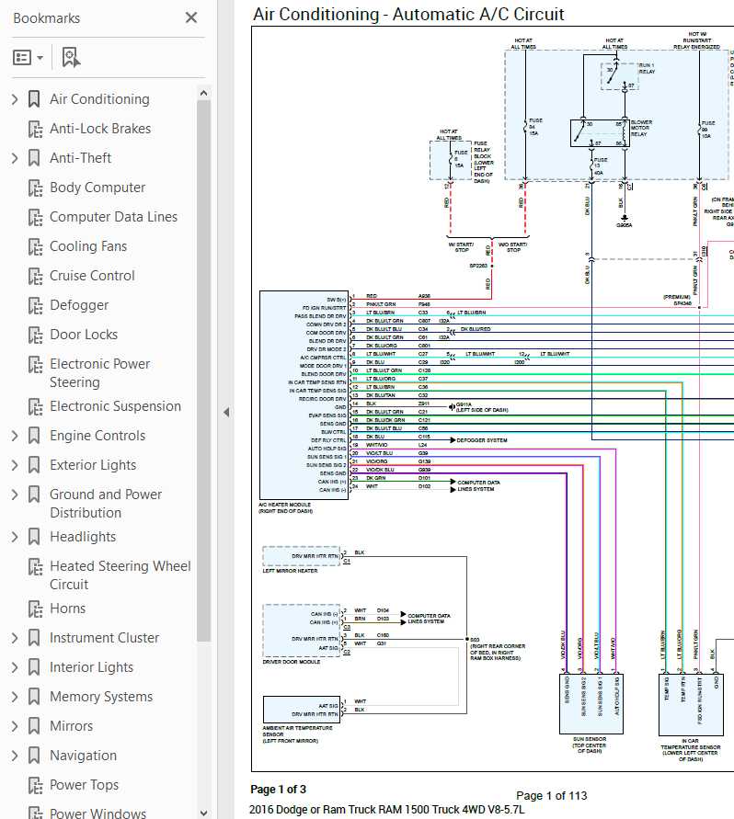Open Ground and Power Distribution bookmark
The image size is (734, 819).
(x=106, y=504)
